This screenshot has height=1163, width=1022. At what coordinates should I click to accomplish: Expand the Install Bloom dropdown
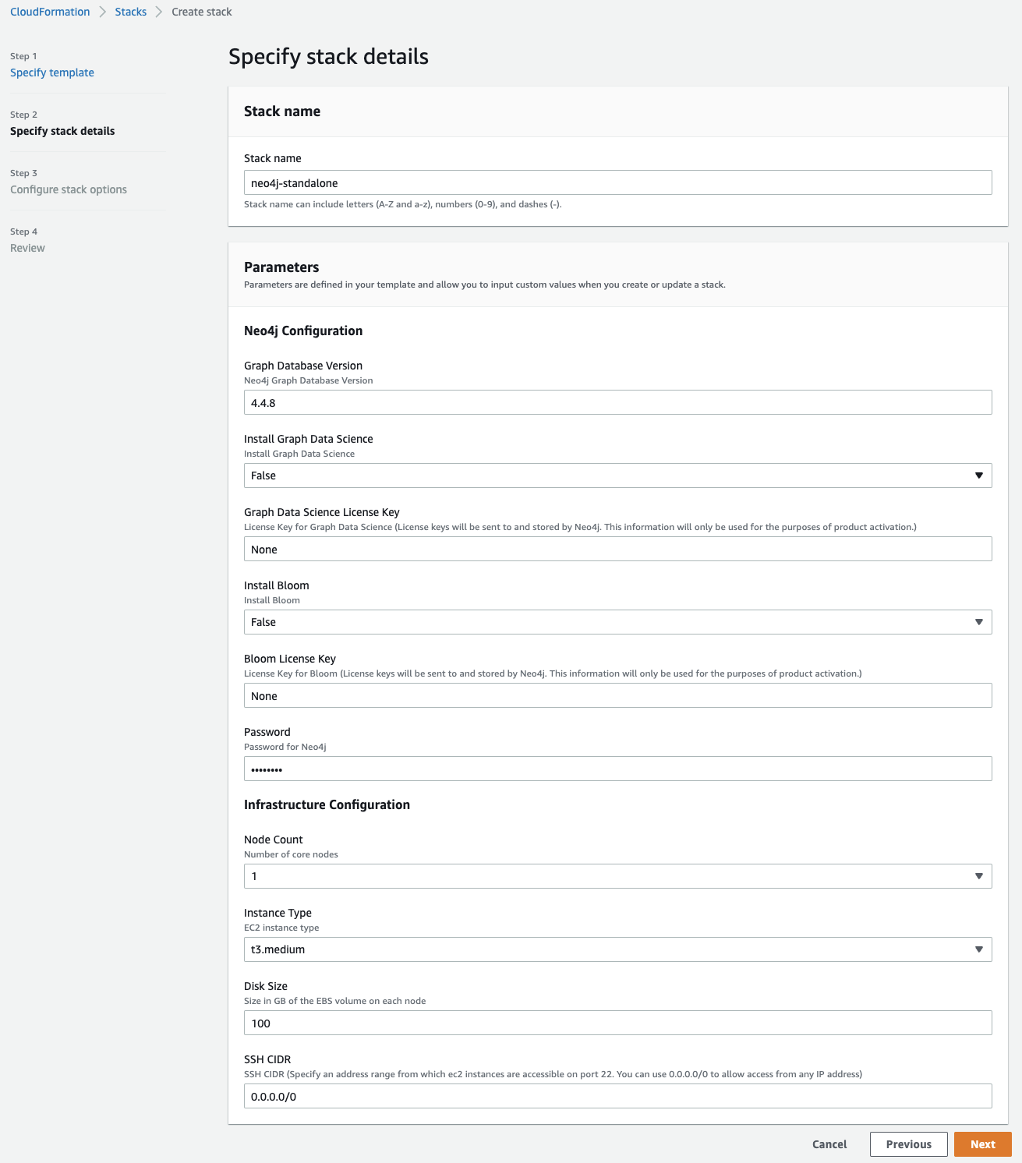click(618, 622)
